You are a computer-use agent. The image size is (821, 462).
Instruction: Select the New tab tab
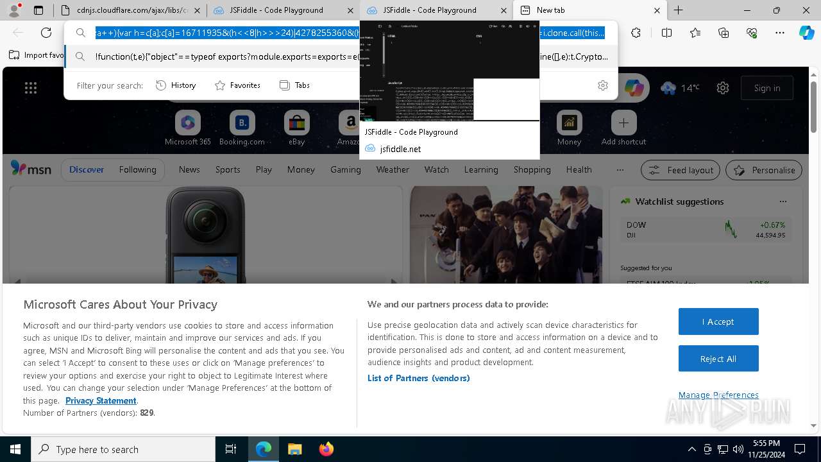tap(590, 10)
